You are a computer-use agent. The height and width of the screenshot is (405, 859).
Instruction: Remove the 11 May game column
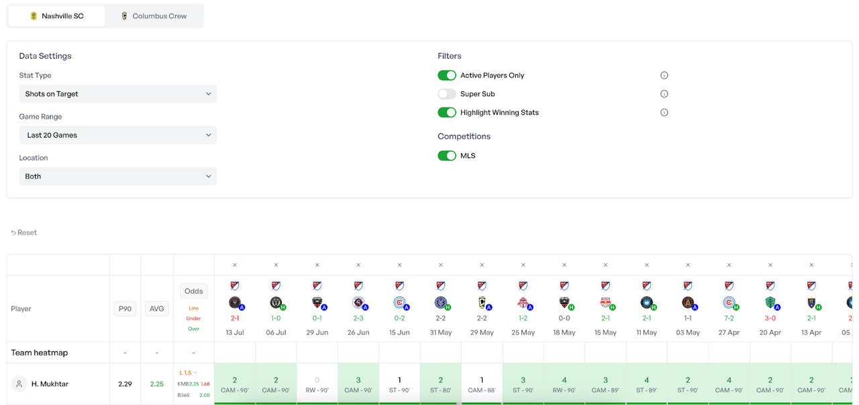click(x=647, y=265)
